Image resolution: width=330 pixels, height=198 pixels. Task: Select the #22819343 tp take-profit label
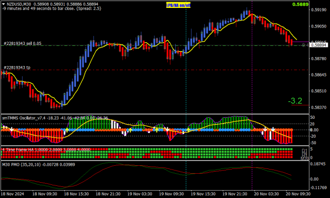[17, 68]
